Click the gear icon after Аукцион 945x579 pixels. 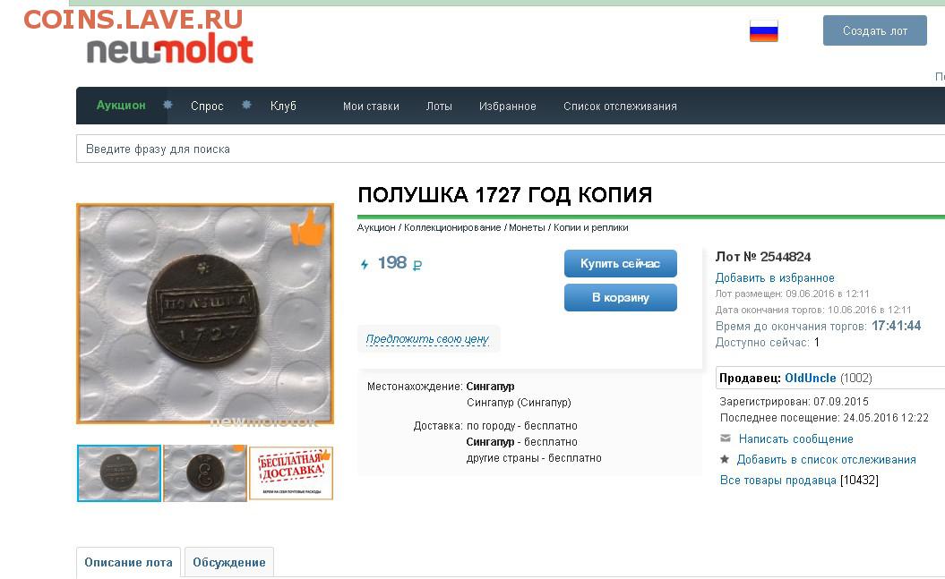(168, 105)
